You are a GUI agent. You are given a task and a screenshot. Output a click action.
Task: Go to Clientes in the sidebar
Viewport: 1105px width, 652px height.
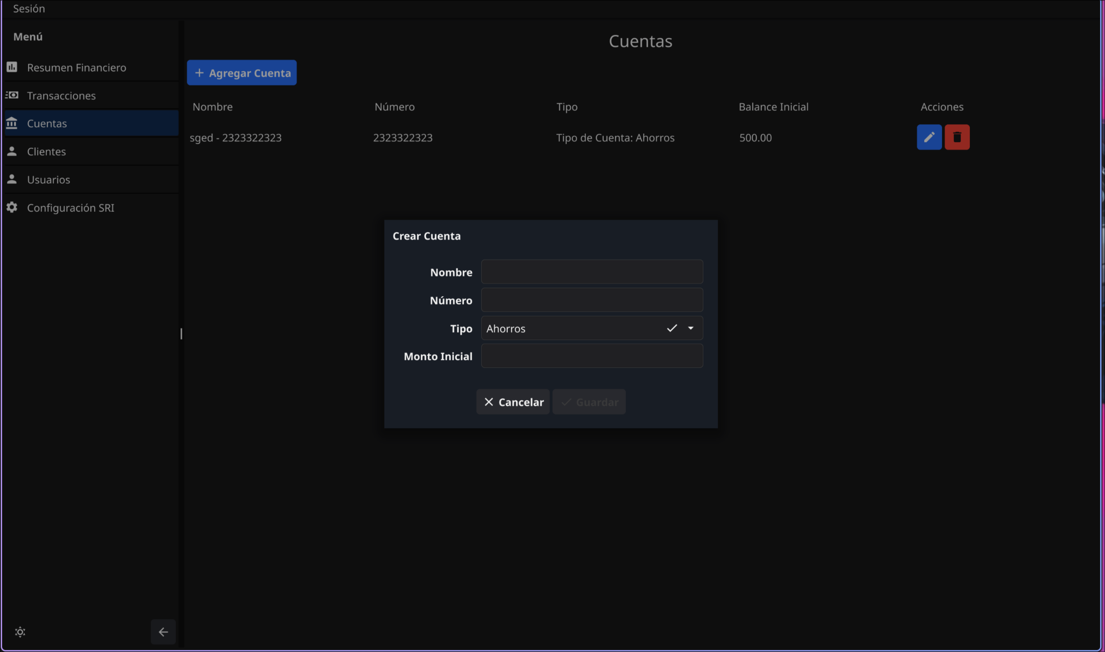[x=46, y=151]
